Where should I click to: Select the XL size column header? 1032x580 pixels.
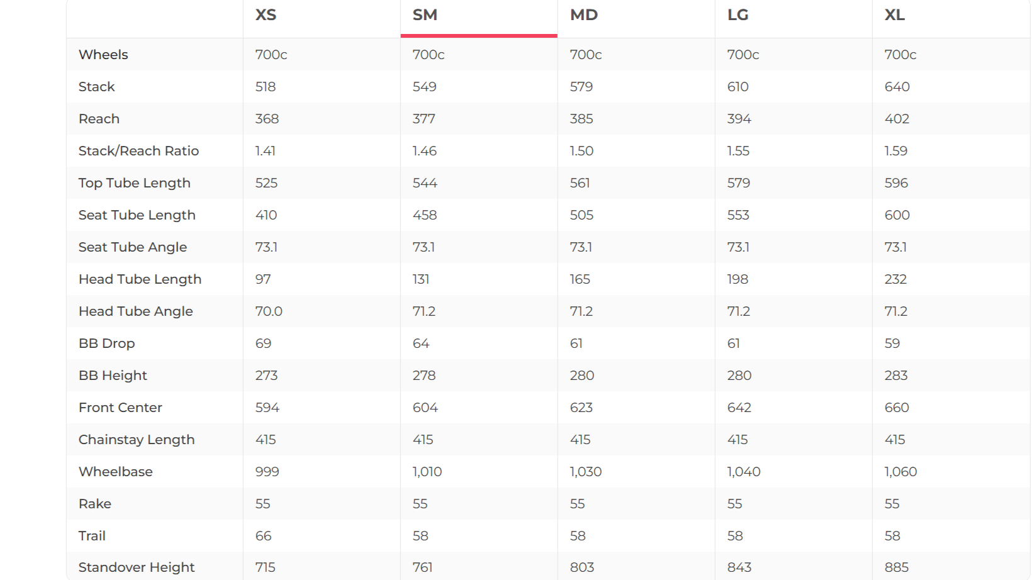point(895,15)
